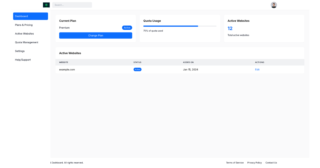View the Privacy Policy page

click(254, 163)
